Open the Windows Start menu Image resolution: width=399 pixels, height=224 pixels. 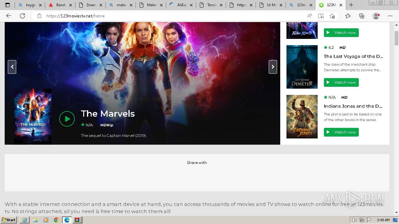click(x=9, y=220)
